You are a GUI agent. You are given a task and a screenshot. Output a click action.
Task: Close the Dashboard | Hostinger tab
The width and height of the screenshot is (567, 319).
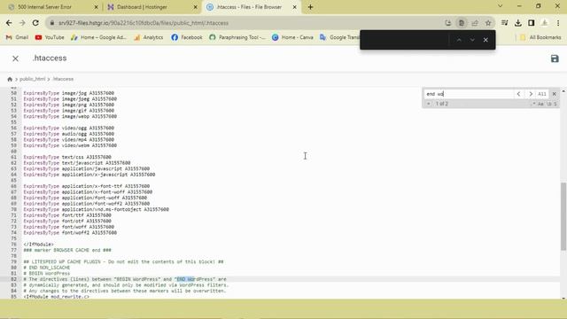195,7
